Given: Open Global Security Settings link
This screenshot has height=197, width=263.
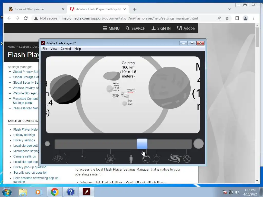Looking at the screenshot, I should coord(26,82).
